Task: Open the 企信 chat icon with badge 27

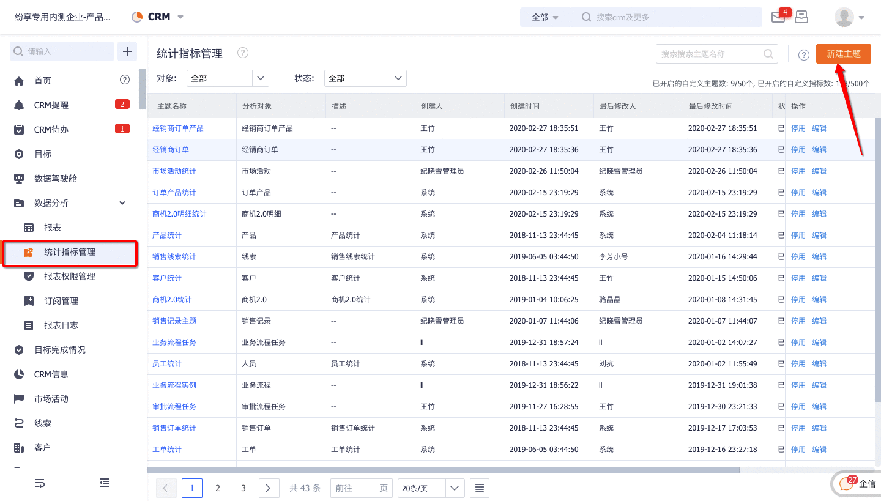Action: (847, 484)
